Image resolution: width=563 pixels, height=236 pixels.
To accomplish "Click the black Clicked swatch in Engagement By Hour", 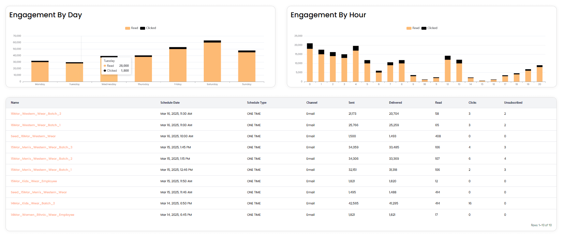I will [424, 28].
